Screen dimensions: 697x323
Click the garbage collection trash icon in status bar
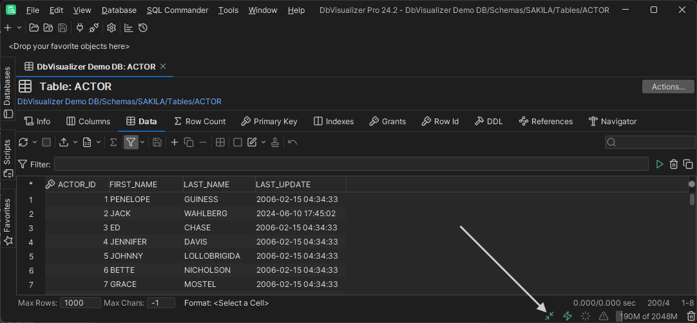click(691, 316)
